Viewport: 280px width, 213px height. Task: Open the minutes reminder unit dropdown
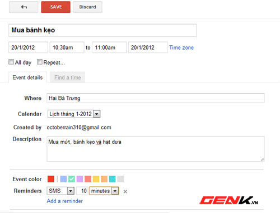click(x=104, y=191)
